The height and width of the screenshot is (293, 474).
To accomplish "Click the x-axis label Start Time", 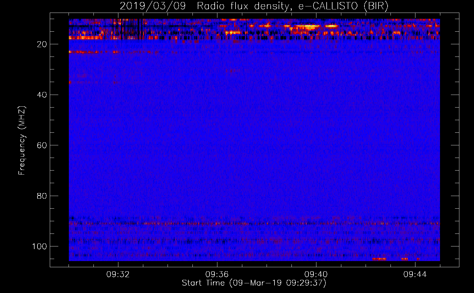I will tap(254, 283).
